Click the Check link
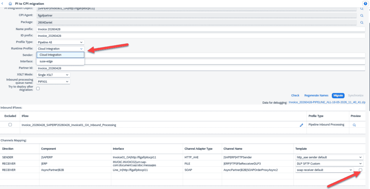This screenshot has height=189, width=370. tap(295, 95)
